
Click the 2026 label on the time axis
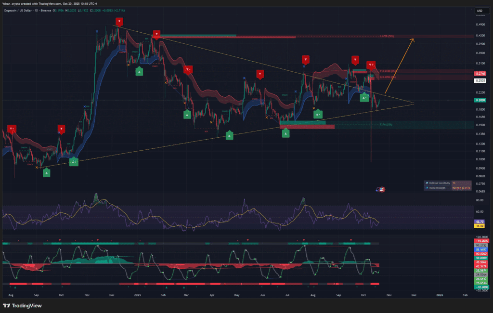(440, 295)
